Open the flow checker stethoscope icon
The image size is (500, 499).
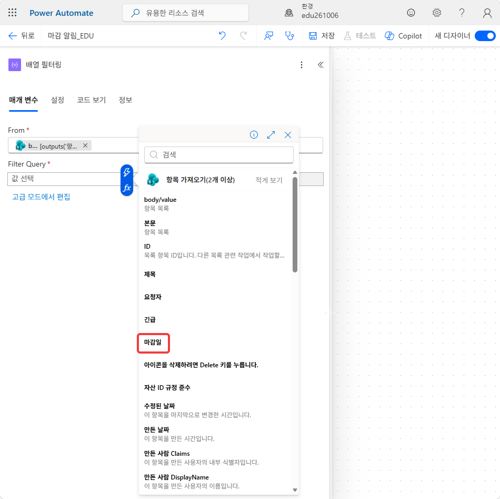(x=289, y=36)
